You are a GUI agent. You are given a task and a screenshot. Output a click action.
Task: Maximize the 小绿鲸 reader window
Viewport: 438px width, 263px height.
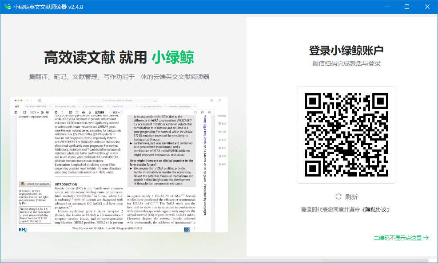click(x=407, y=7)
